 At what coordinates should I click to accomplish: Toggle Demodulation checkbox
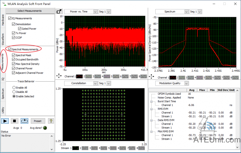pyautogui.click(x=14, y=24)
